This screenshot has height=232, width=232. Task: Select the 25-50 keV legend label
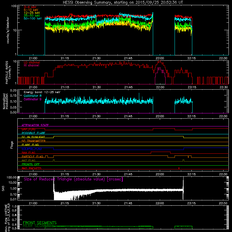tap(32, 16)
